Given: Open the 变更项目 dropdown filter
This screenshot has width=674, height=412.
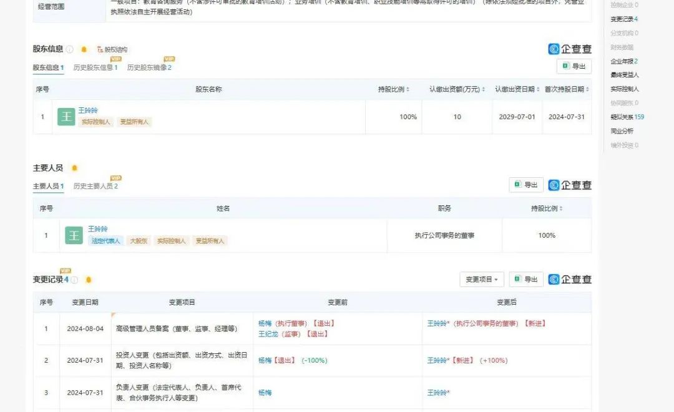Looking at the screenshot, I should pos(482,280).
